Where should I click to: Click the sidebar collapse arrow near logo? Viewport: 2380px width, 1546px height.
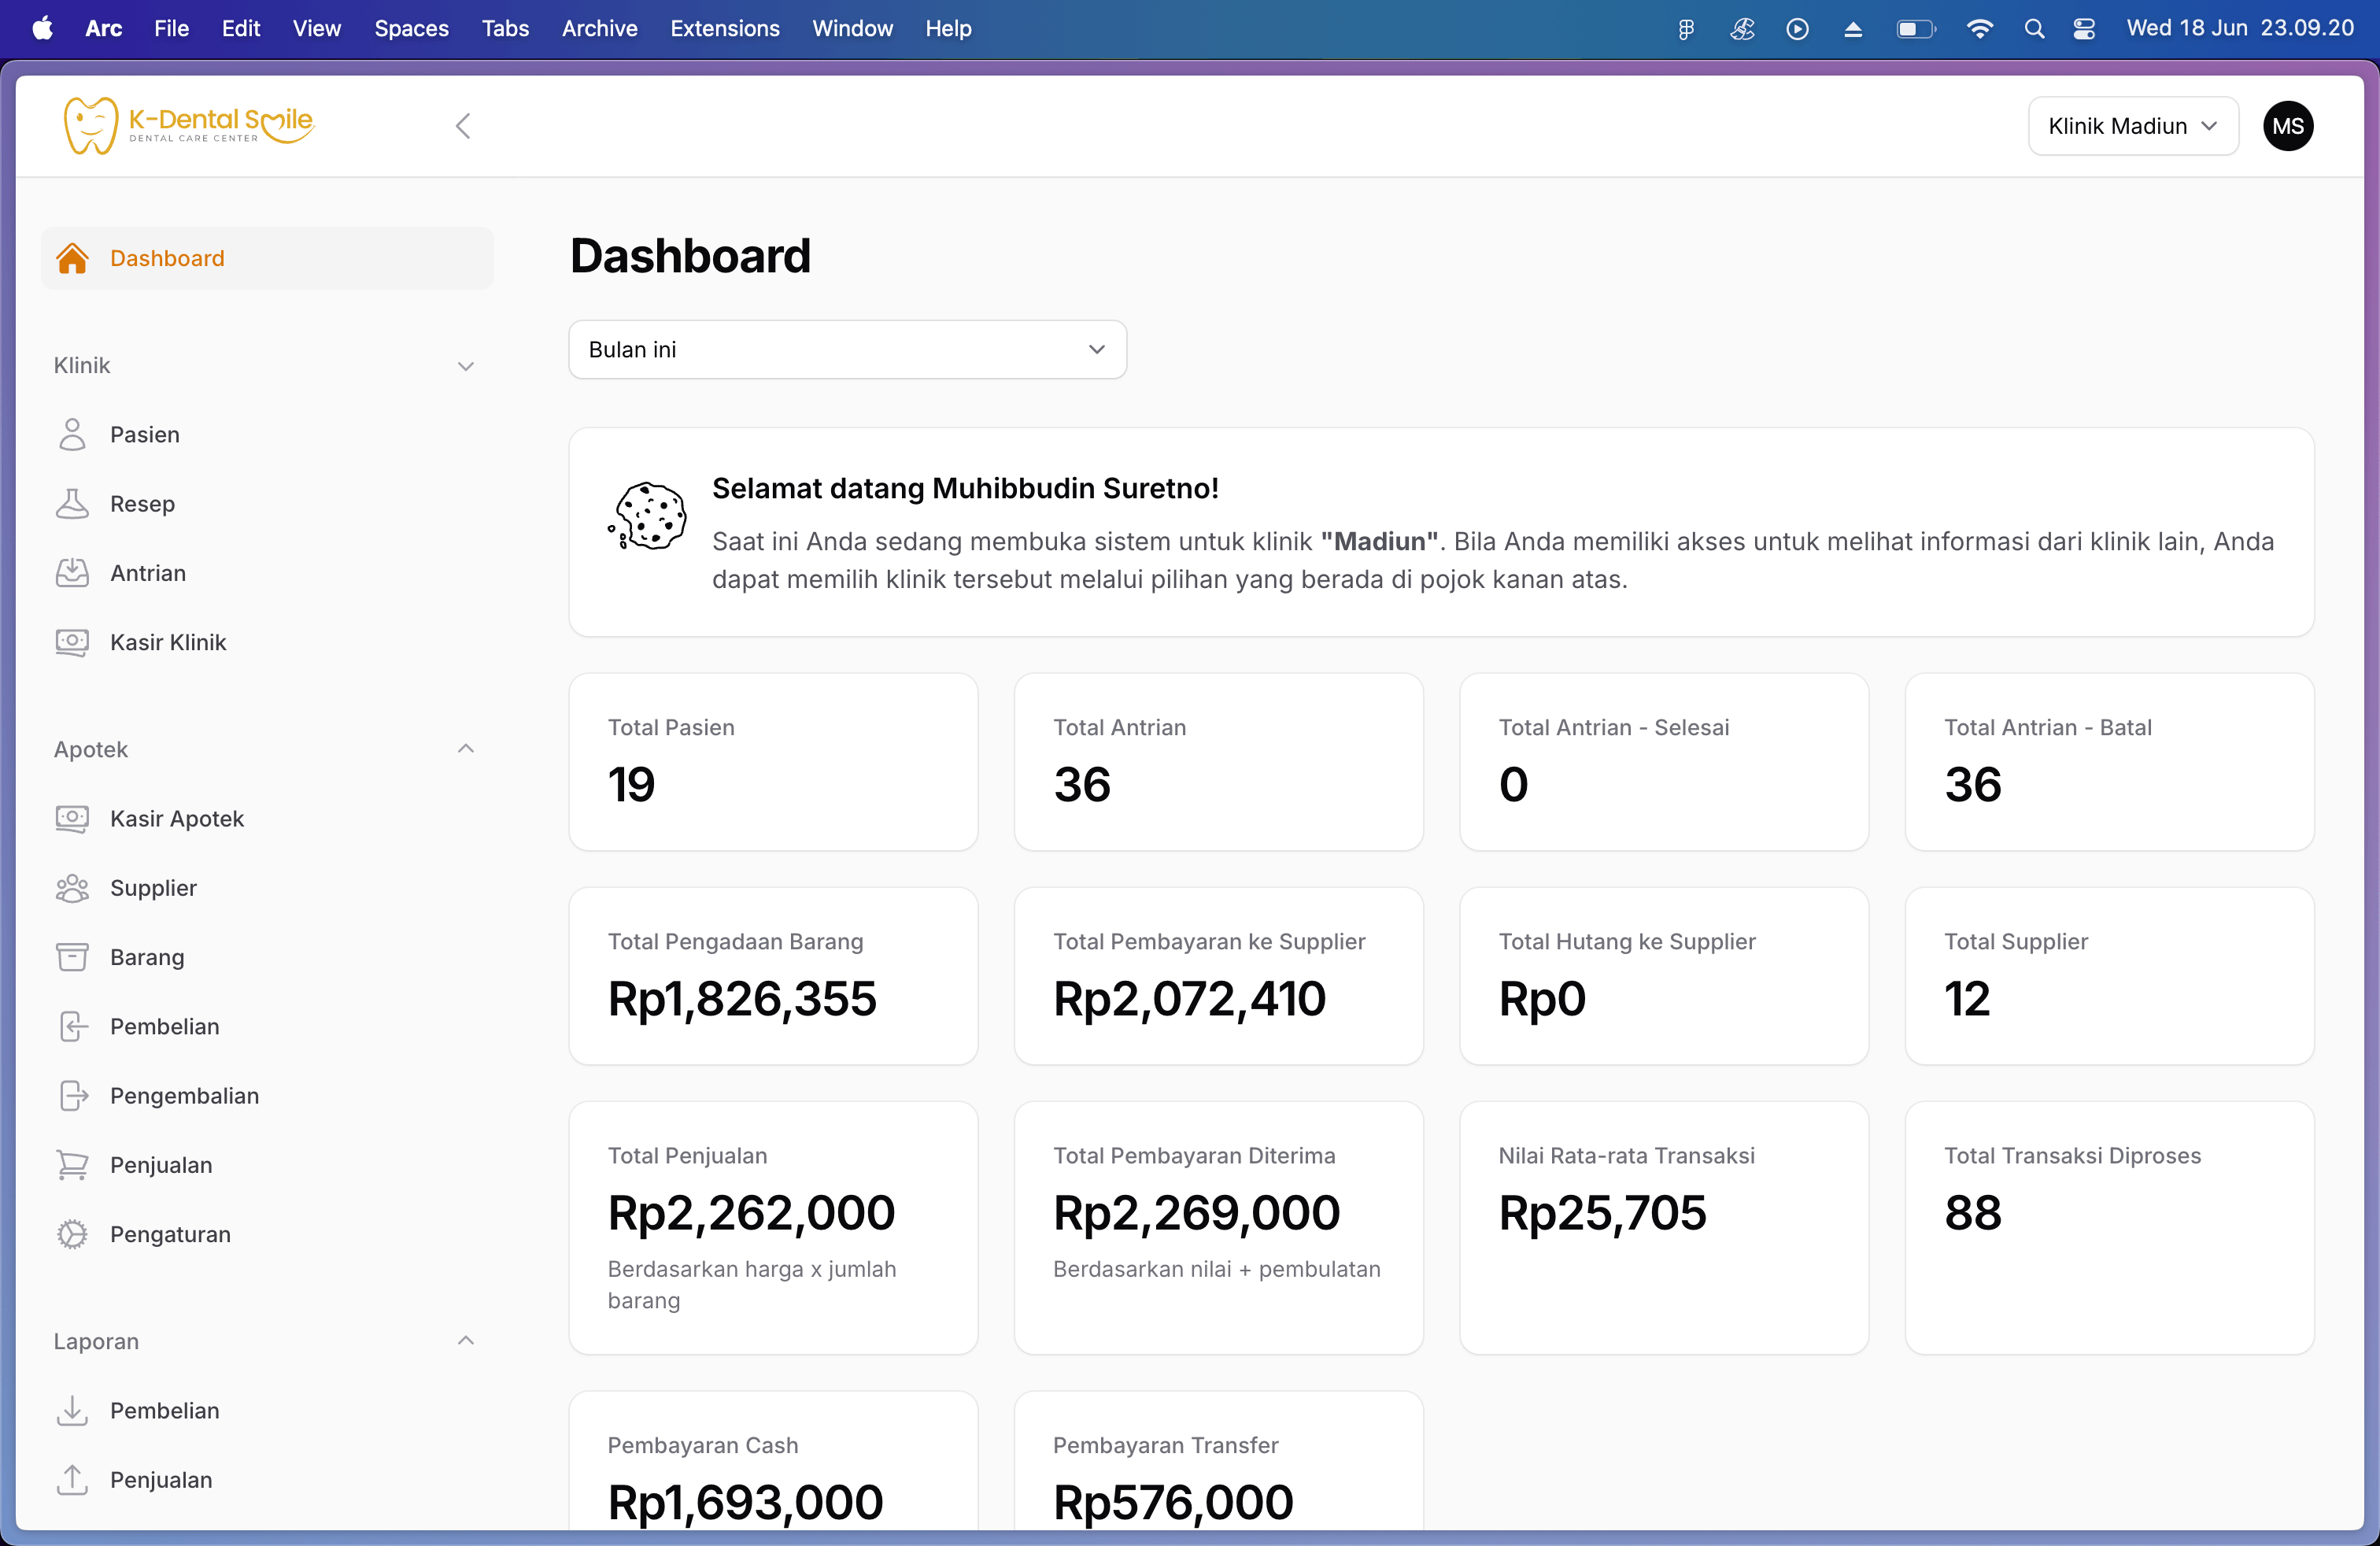463,126
